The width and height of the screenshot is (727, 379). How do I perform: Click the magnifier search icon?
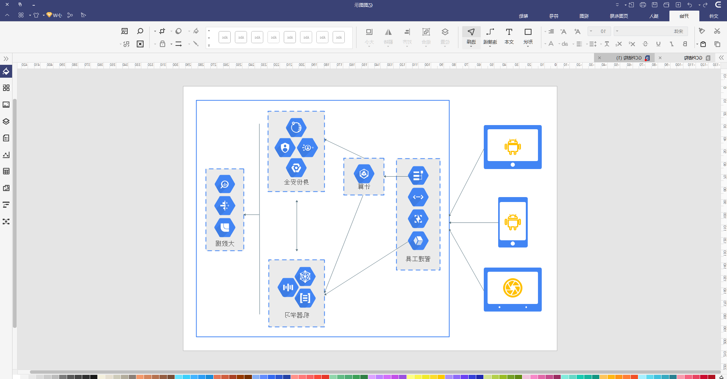pyautogui.click(x=140, y=31)
